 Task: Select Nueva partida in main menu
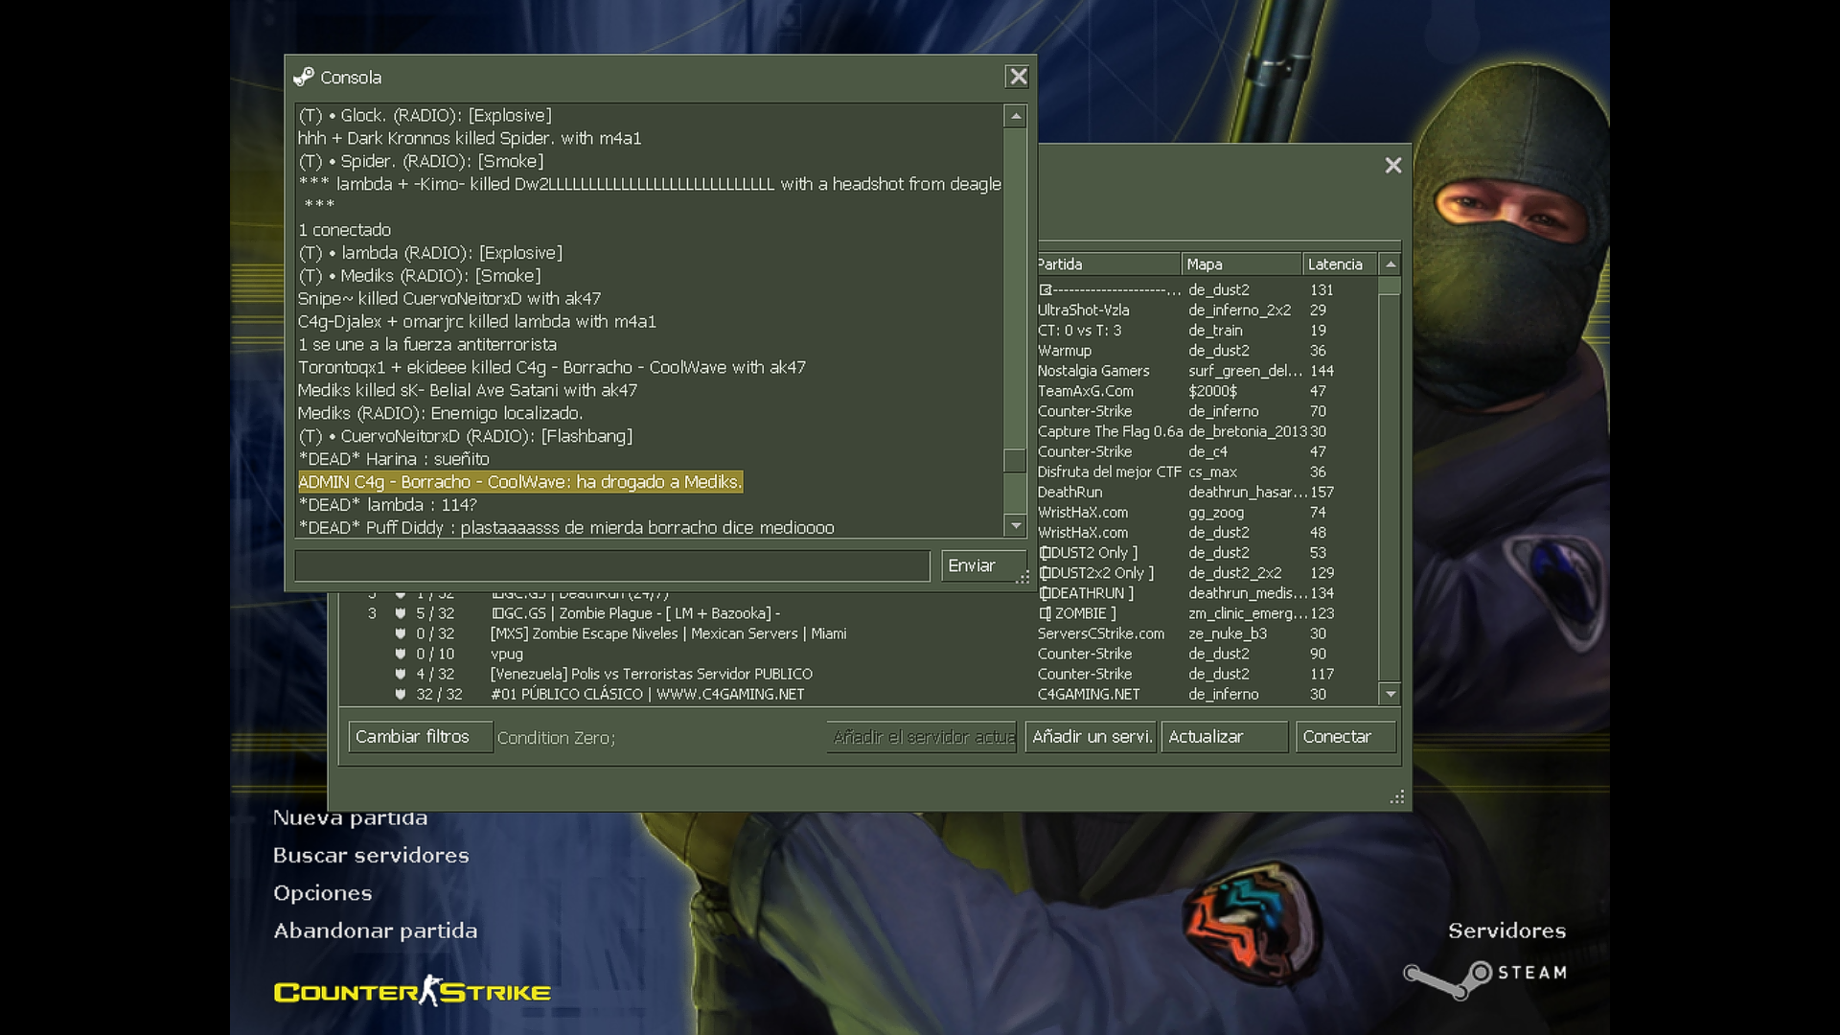coord(350,817)
